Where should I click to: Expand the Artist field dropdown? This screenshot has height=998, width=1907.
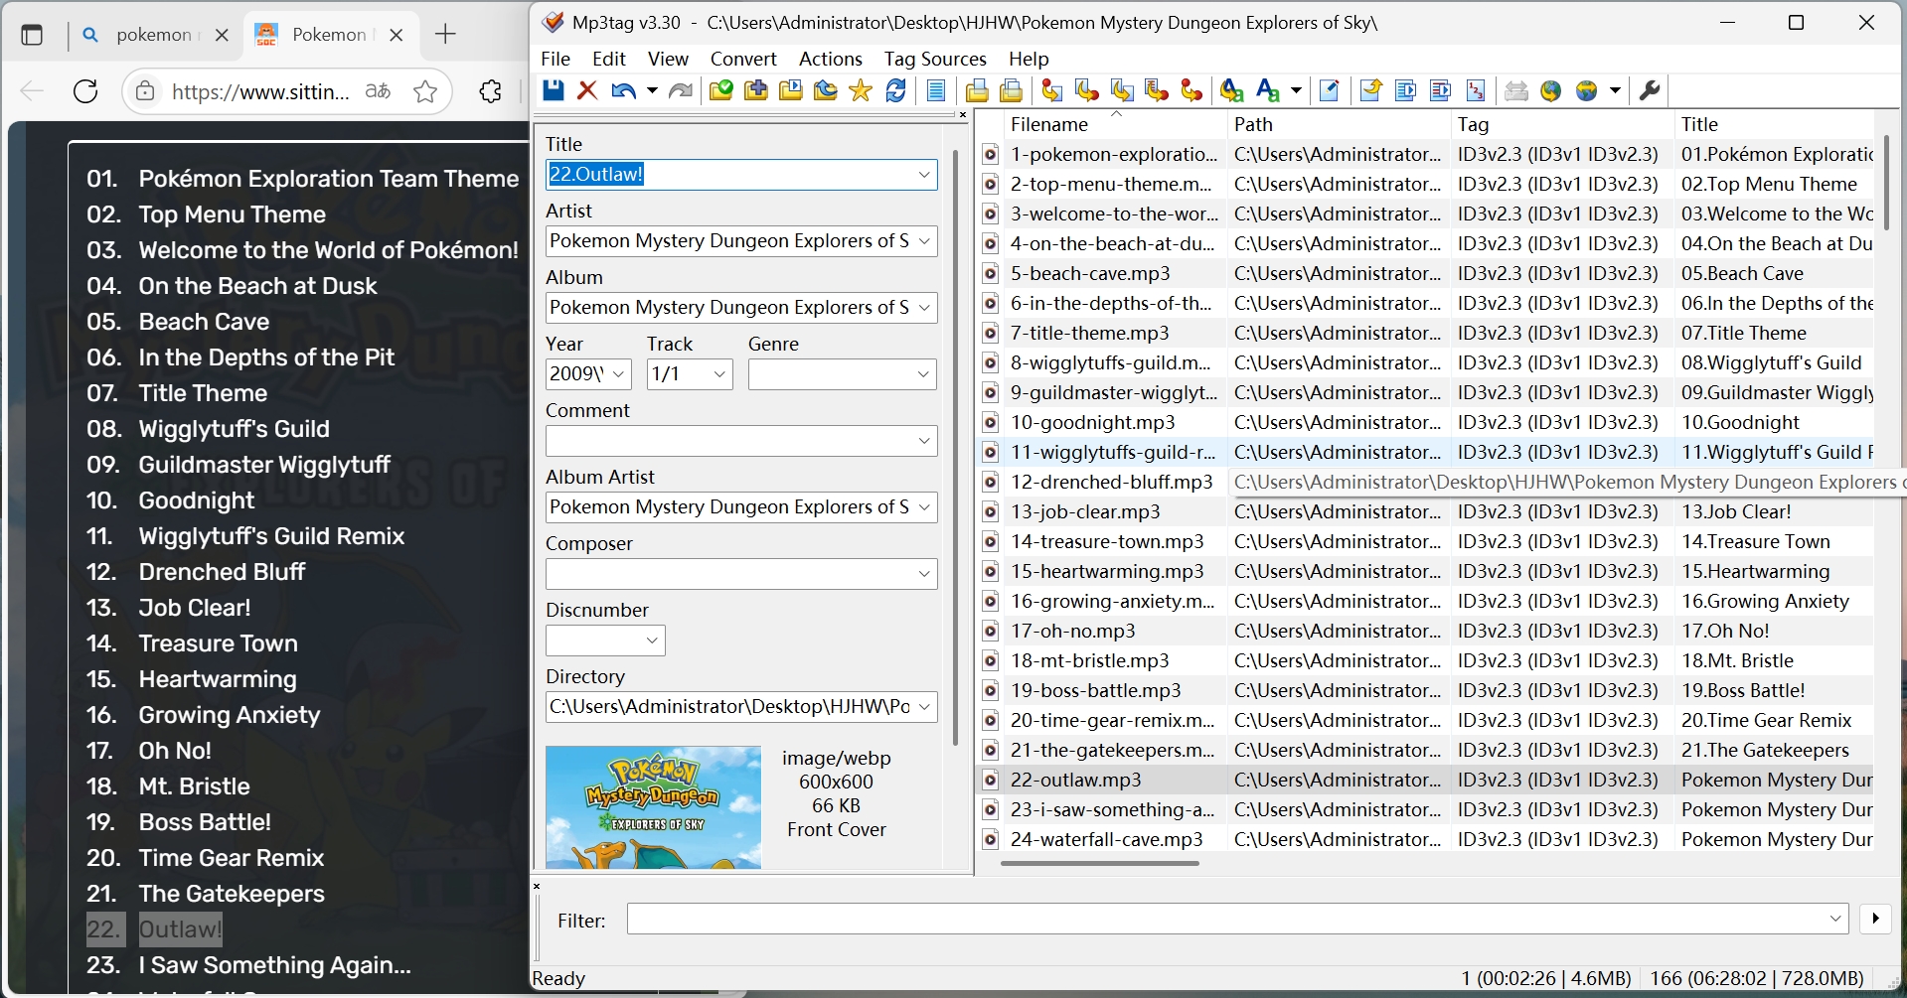click(x=924, y=241)
